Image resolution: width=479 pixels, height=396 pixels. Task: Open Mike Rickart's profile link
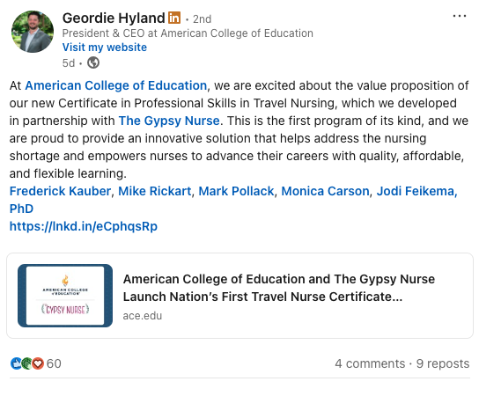pos(155,191)
